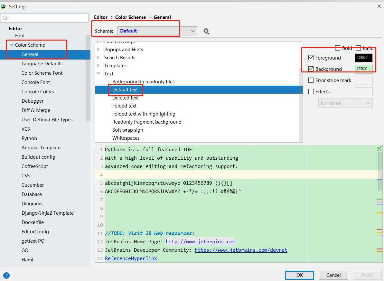Screen dimensions: 384x281
Task: Click the jetbrains.com/devnet preview link
Action: click(x=241, y=250)
